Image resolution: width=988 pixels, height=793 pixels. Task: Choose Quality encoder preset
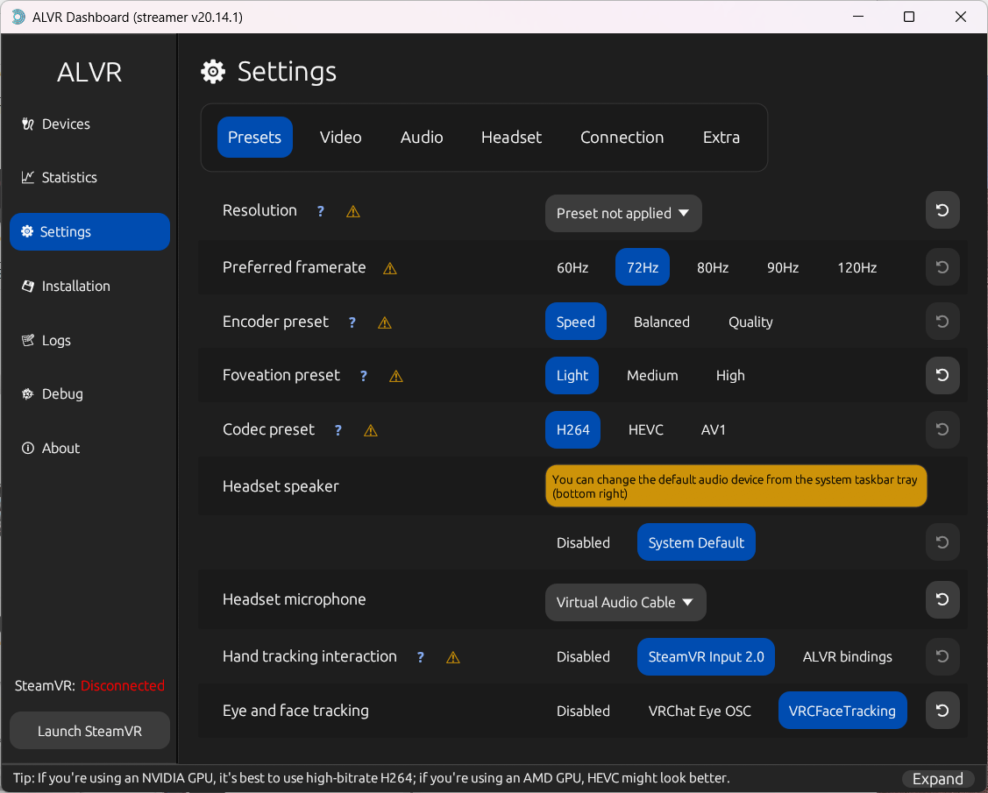[x=750, y=322]
